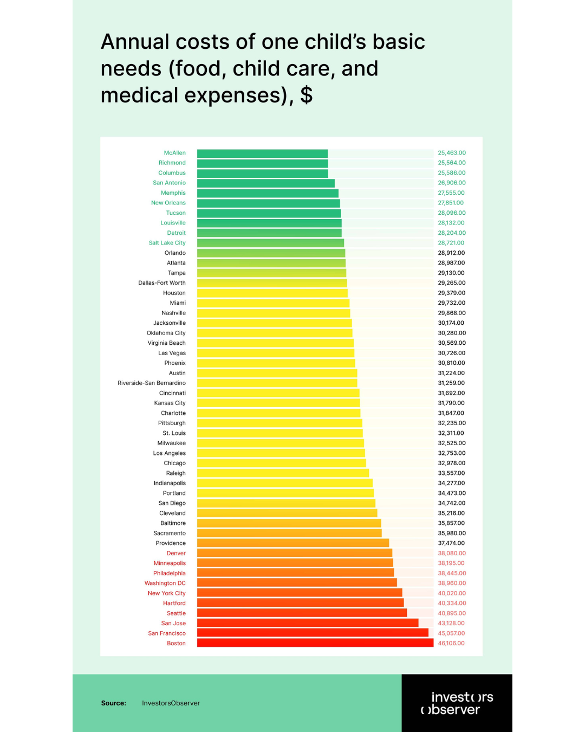This screenshot has width=585, height=732.
Task: Select the San Jose bar
Action: pos(307,623)
